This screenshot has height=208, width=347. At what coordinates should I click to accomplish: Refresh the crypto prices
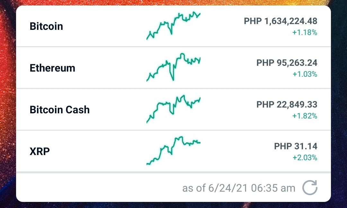click(x=310, y=188)
